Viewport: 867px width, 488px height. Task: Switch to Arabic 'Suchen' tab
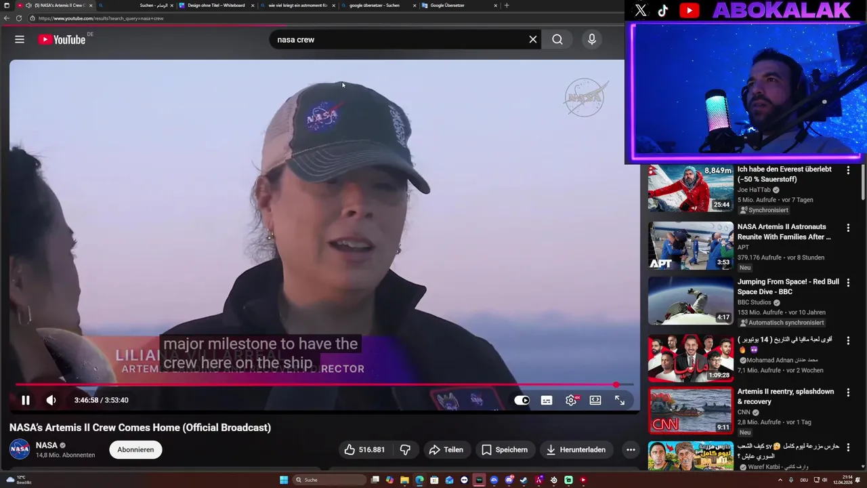[135, 5]
